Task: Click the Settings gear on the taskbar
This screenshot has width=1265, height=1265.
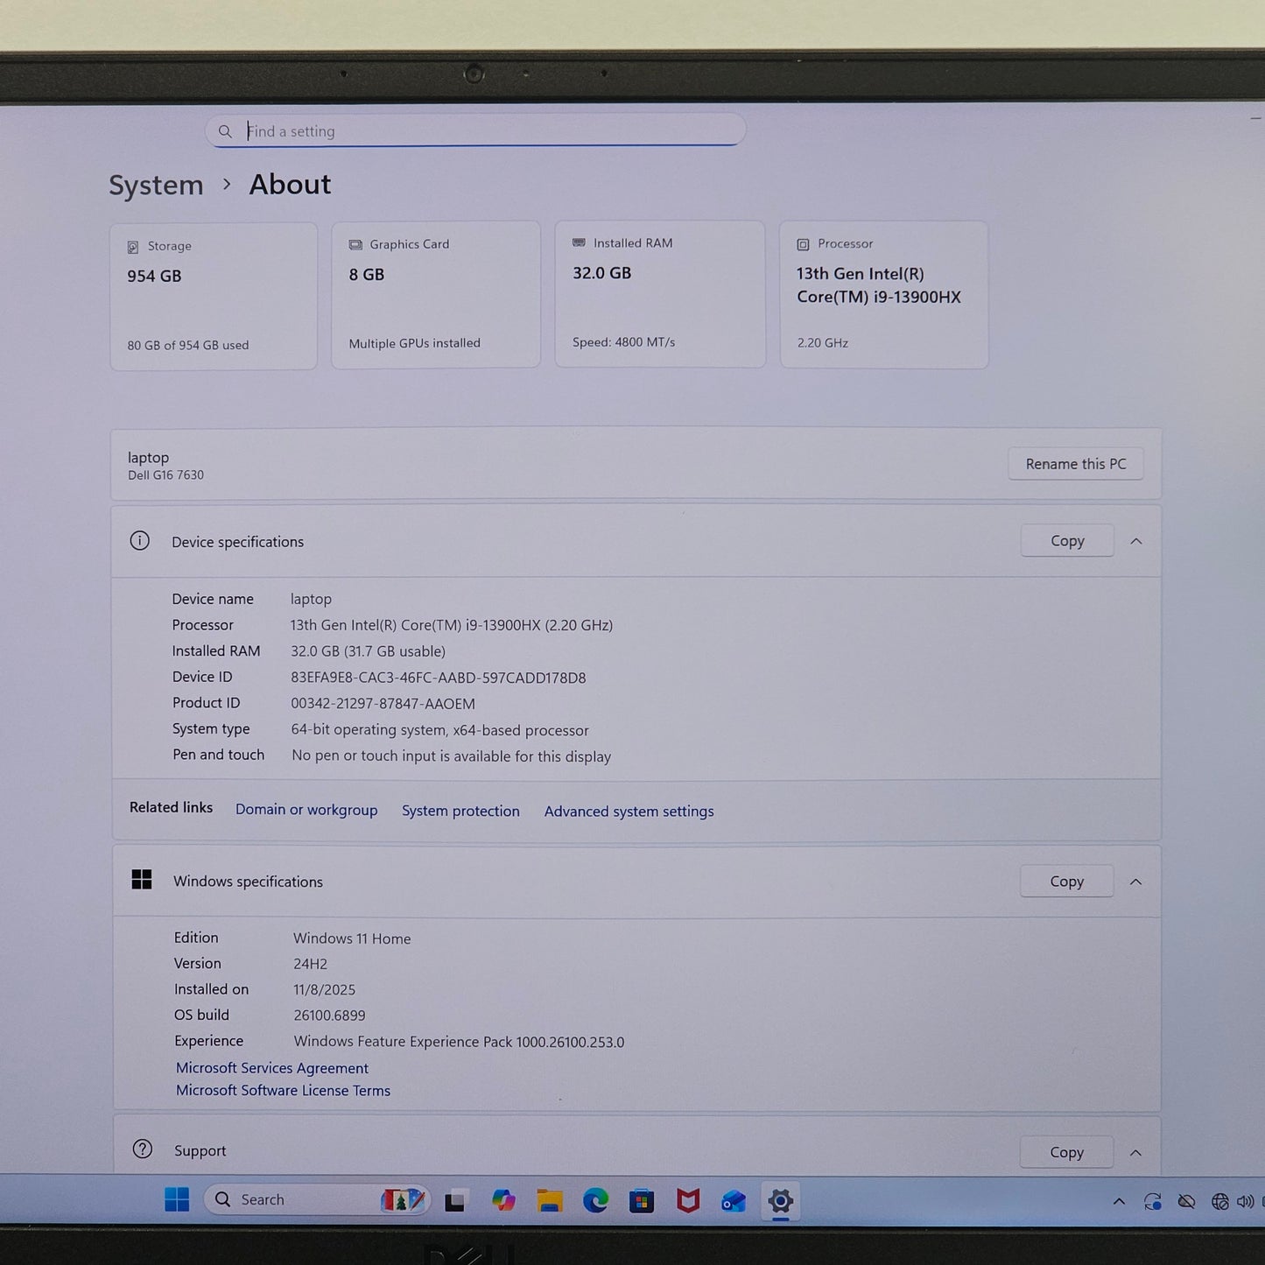Action: click(780, 1201)
